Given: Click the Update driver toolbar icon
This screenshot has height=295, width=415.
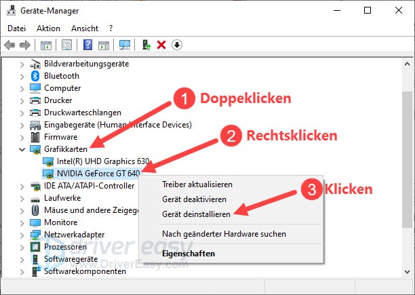Looking at the screenshot, I should click(x=146, y=45).
